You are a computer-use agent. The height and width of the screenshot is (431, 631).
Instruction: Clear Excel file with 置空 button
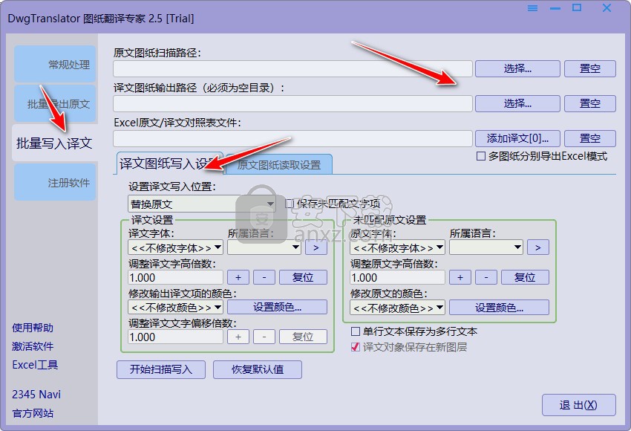click(x=590, y=138)
